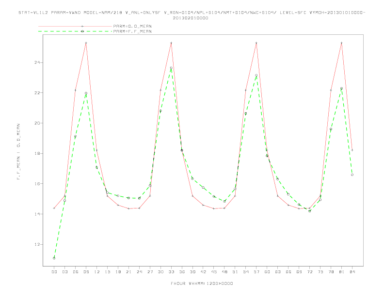Click the y-axis tick label 14
This screenshot has width=384, height=296.
[x=37, y=214]
